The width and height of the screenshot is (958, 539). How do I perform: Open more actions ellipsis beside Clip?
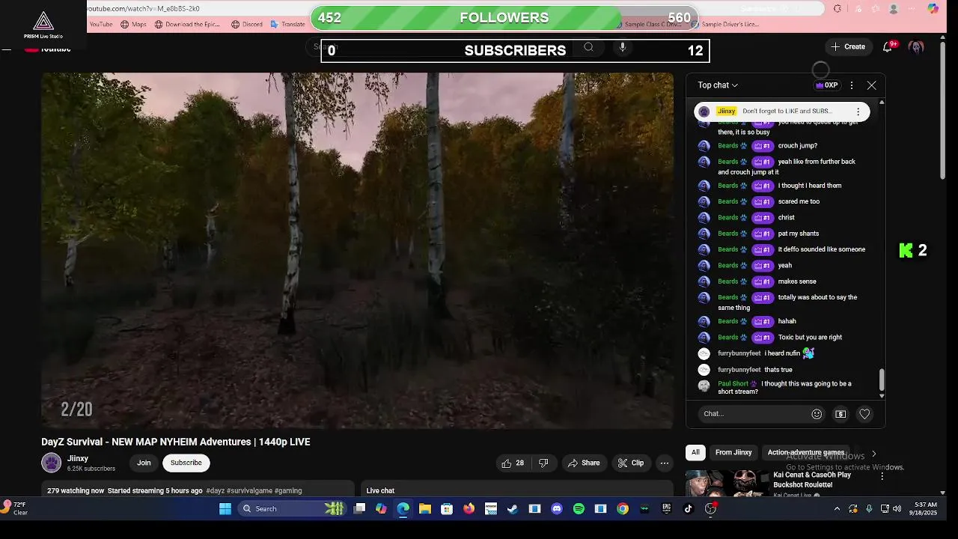coord(664,463)
